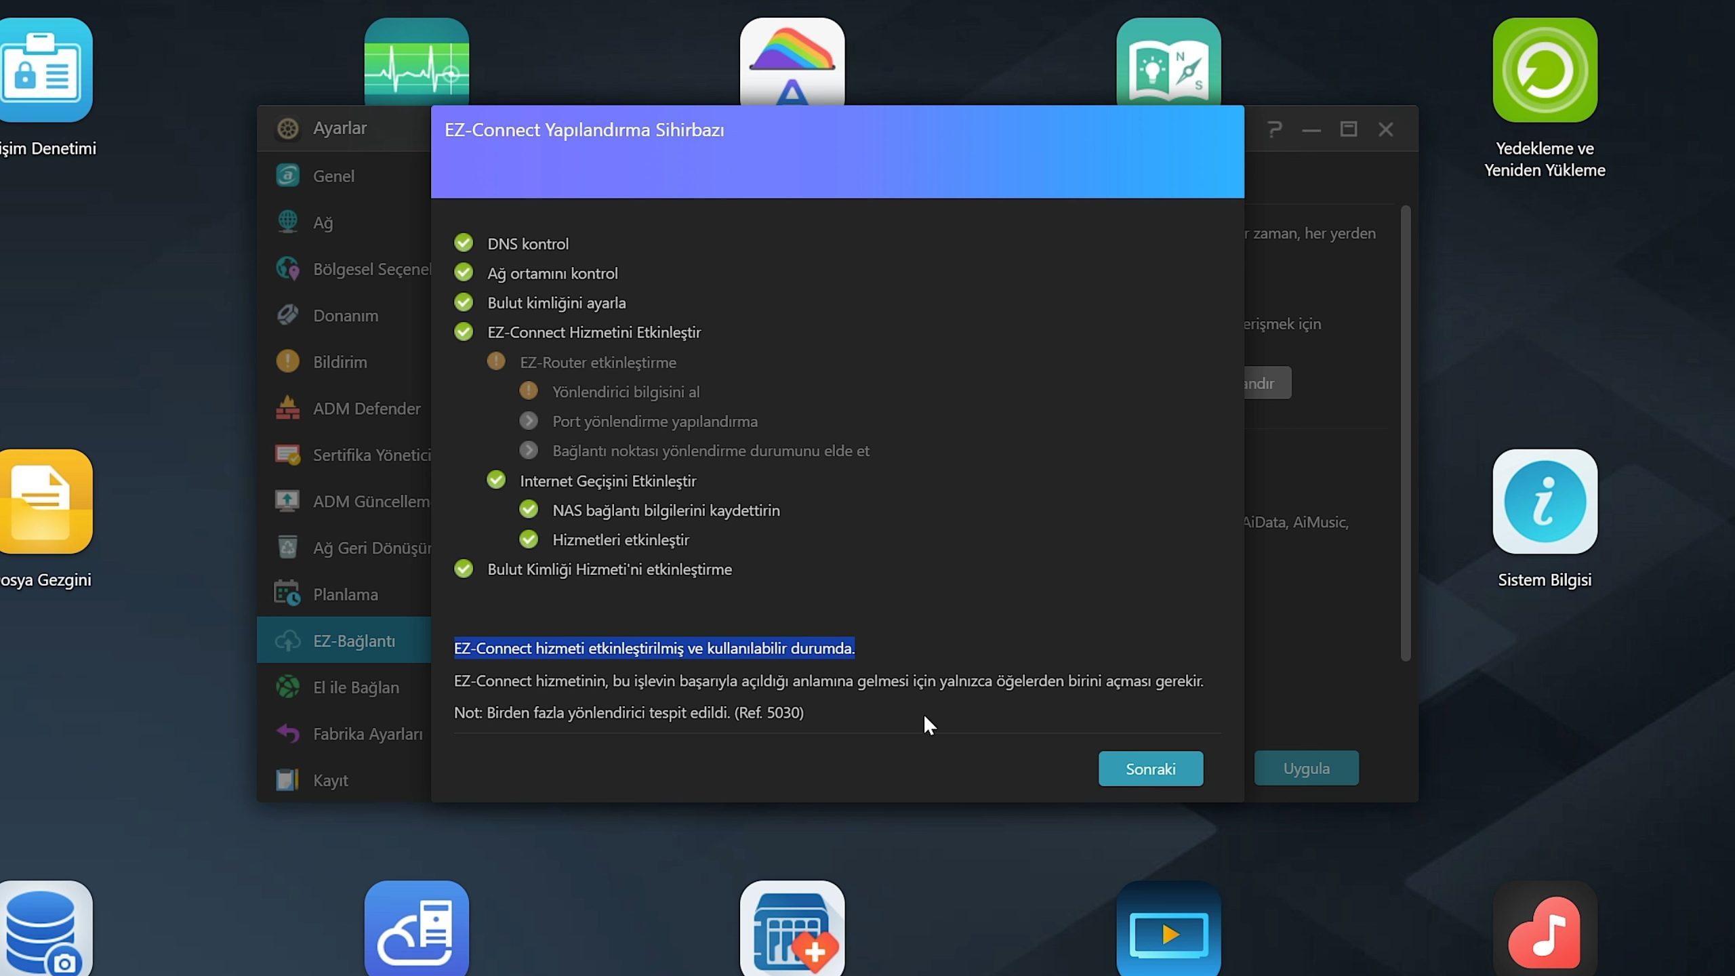Click the settings window vertical scrollbar

(x=1405, y=434)
